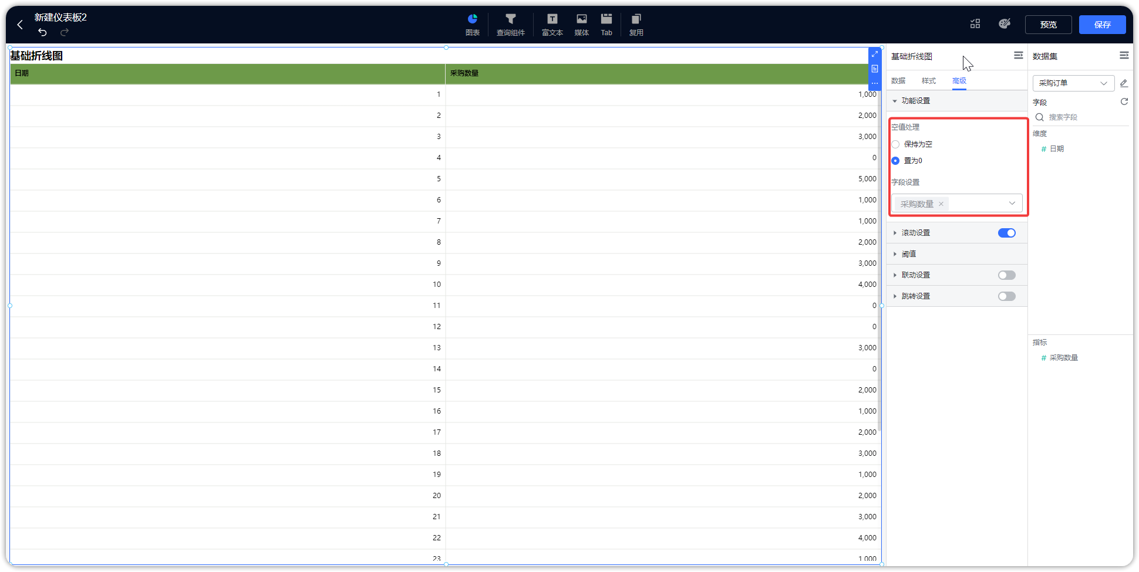This screenshot has width=1139, height=572.
Task: Insert a Tab component
Action: click(606, 25)
